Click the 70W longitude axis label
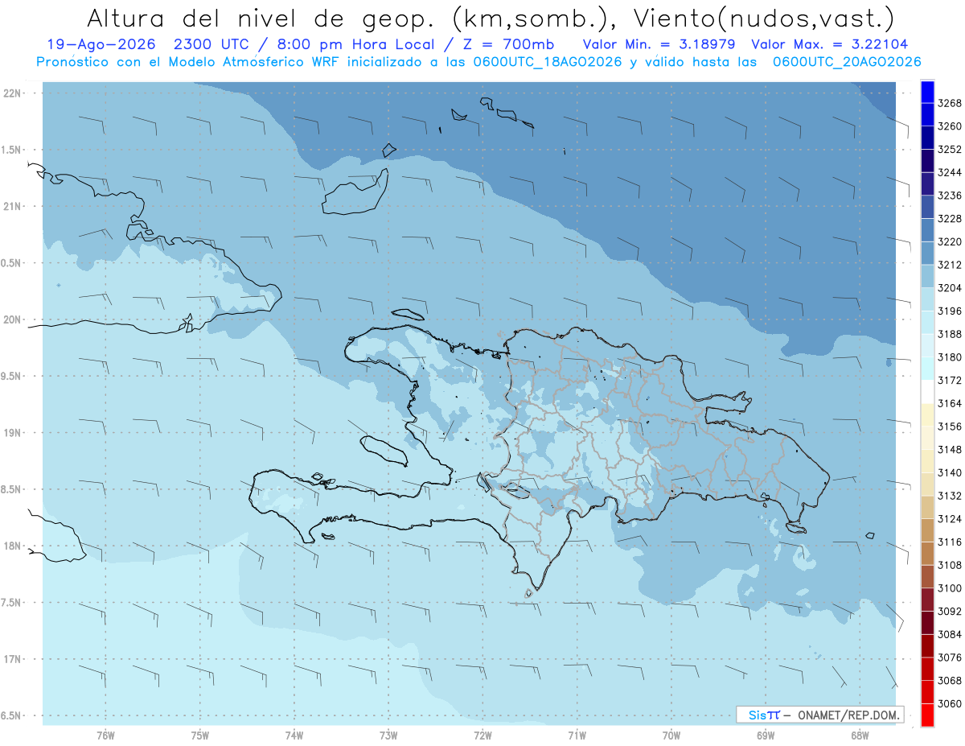Screen dimensions: 965x746 671,736
